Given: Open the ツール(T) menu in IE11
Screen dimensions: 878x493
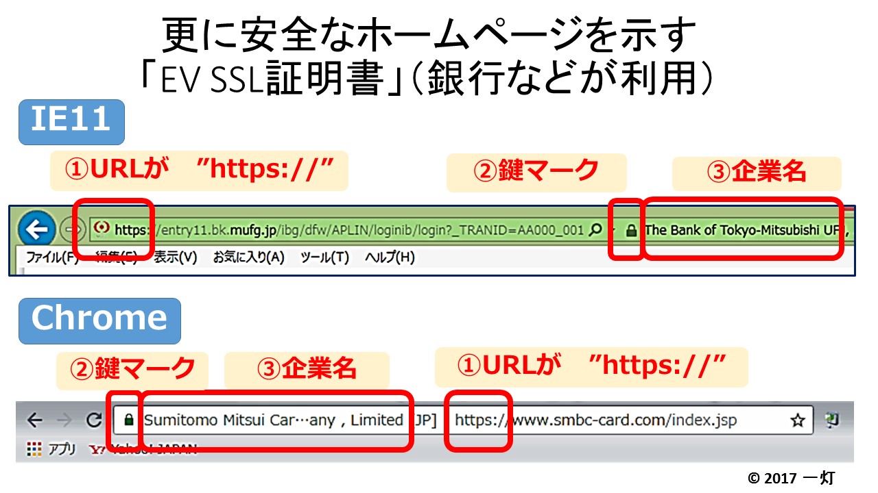Looking at the screenshot, I should pos(324,257).
